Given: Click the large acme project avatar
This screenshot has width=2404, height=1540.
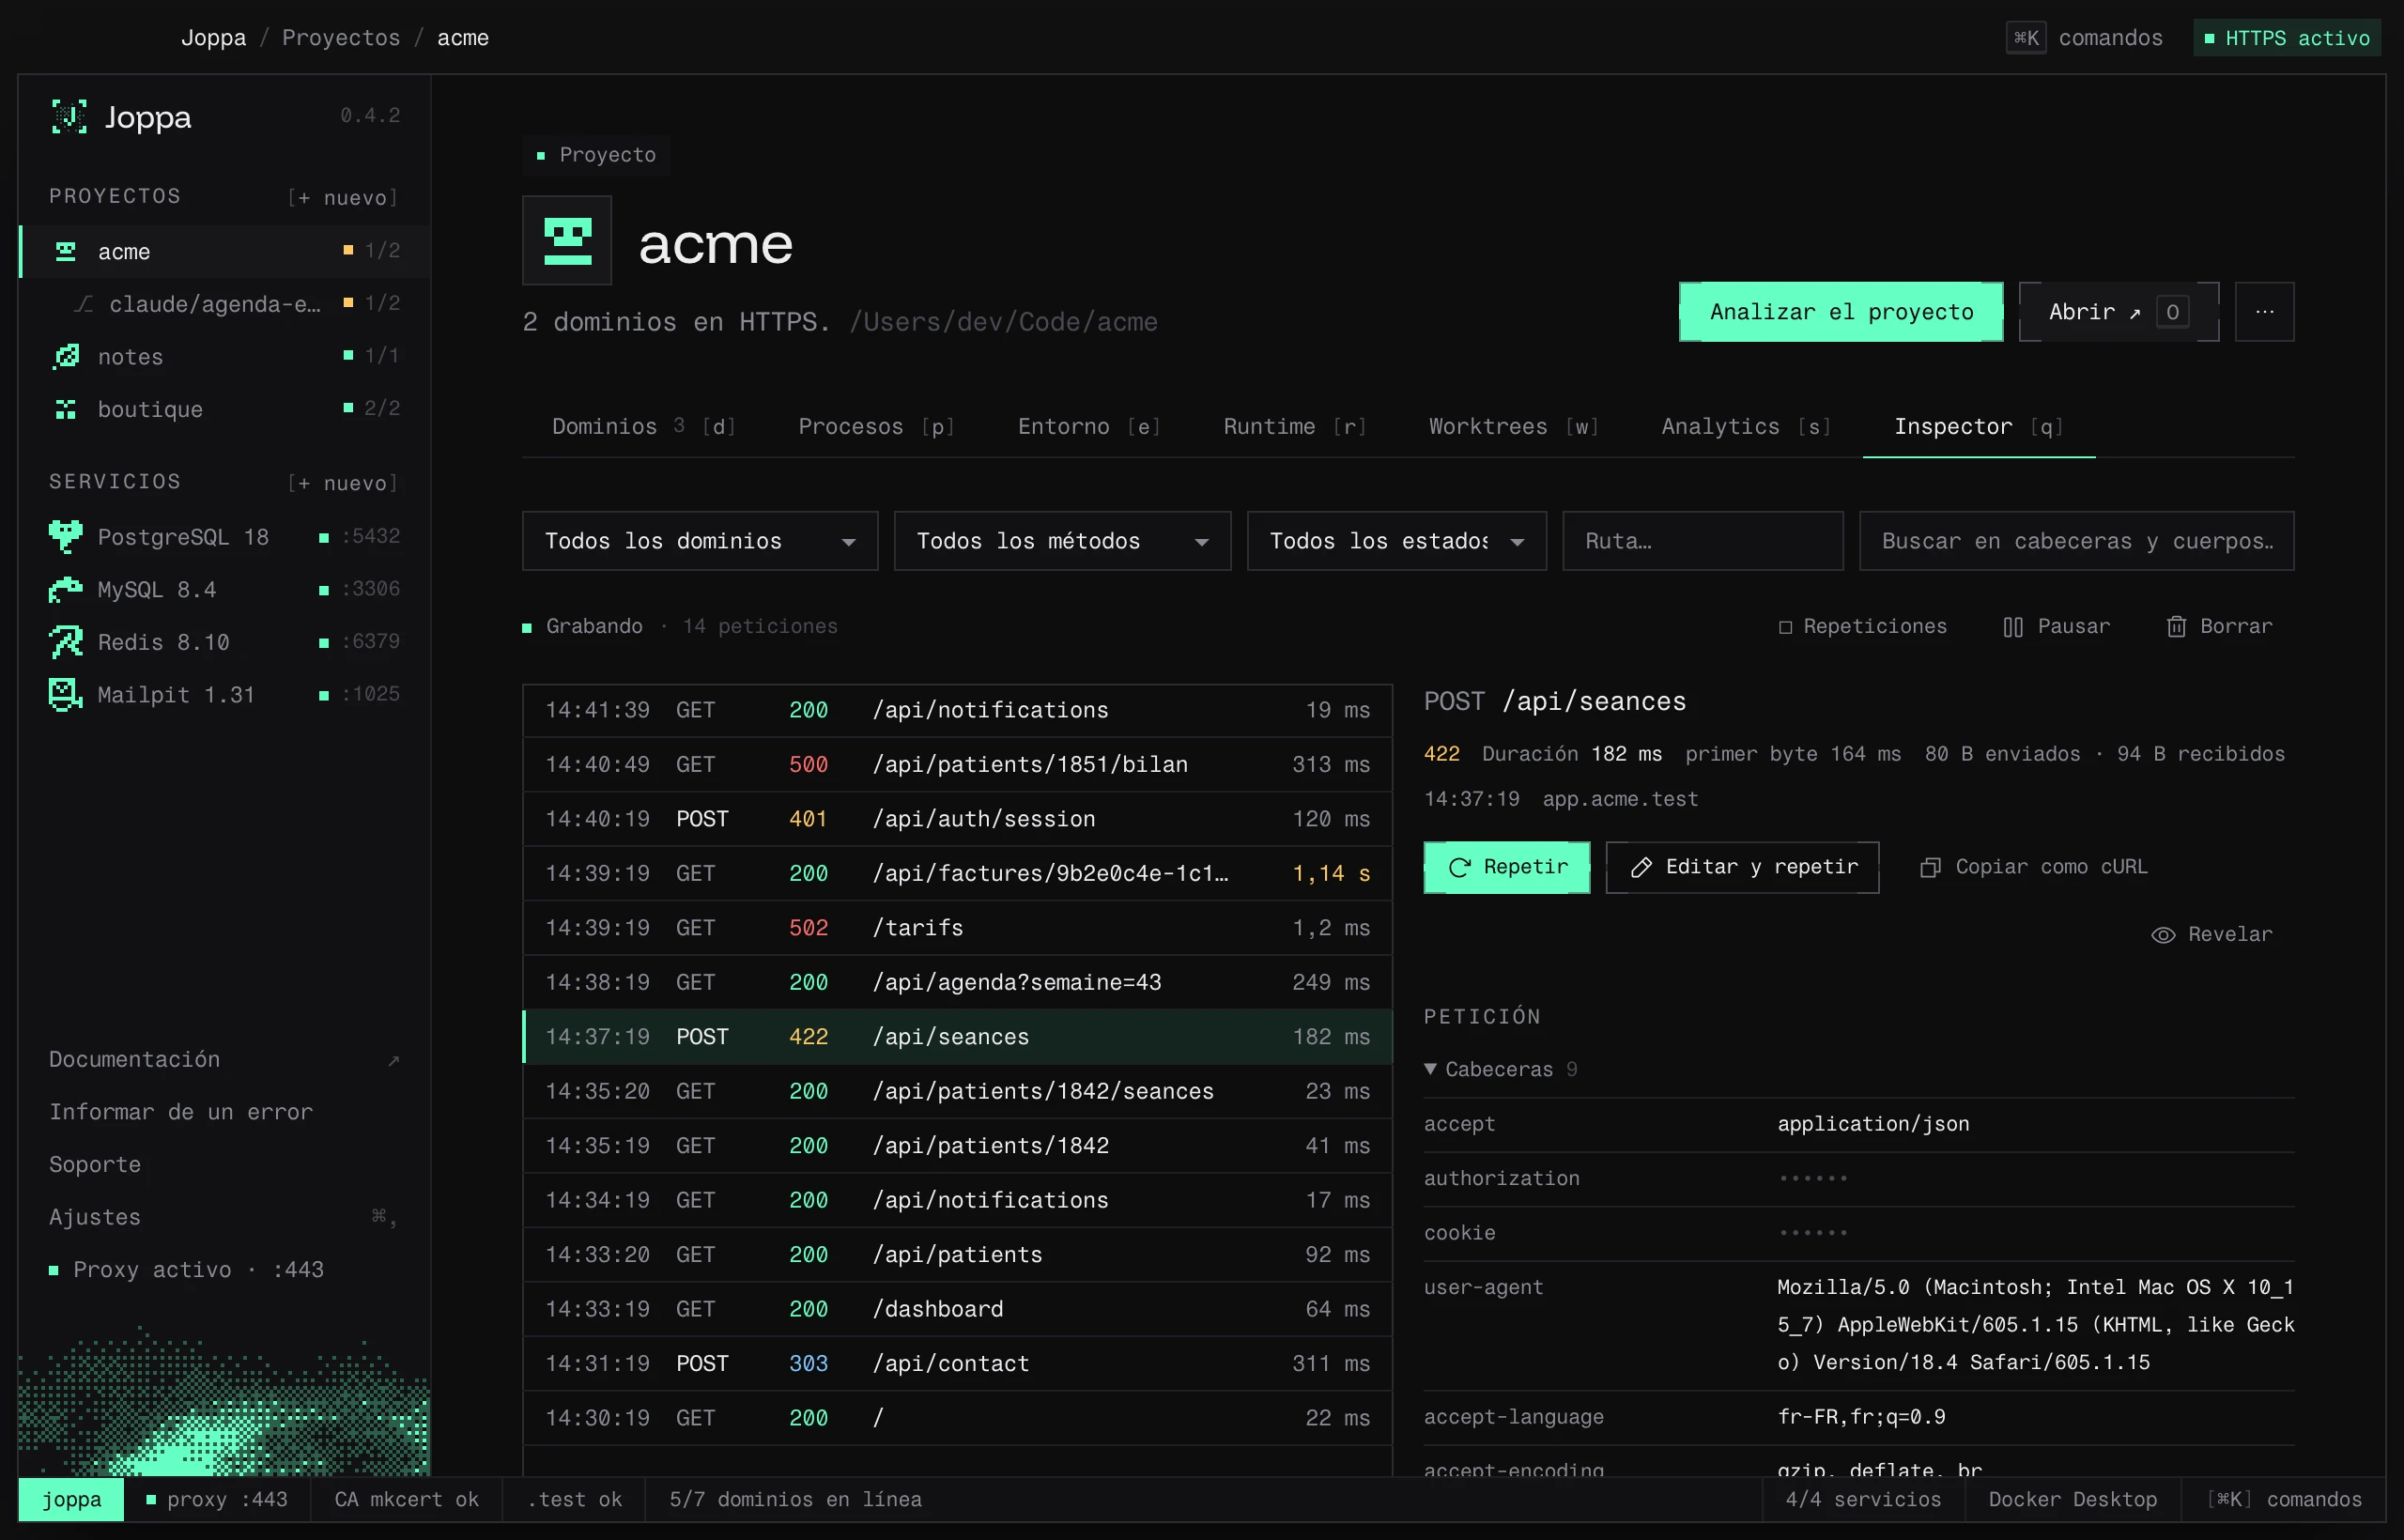Looking at the screenshot, I should pos(567,241).
